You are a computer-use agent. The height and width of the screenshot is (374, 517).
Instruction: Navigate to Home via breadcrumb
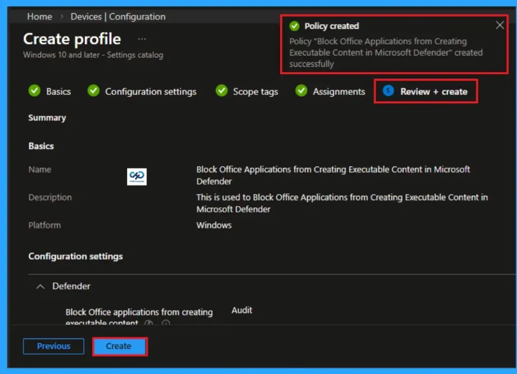point(39,16)
